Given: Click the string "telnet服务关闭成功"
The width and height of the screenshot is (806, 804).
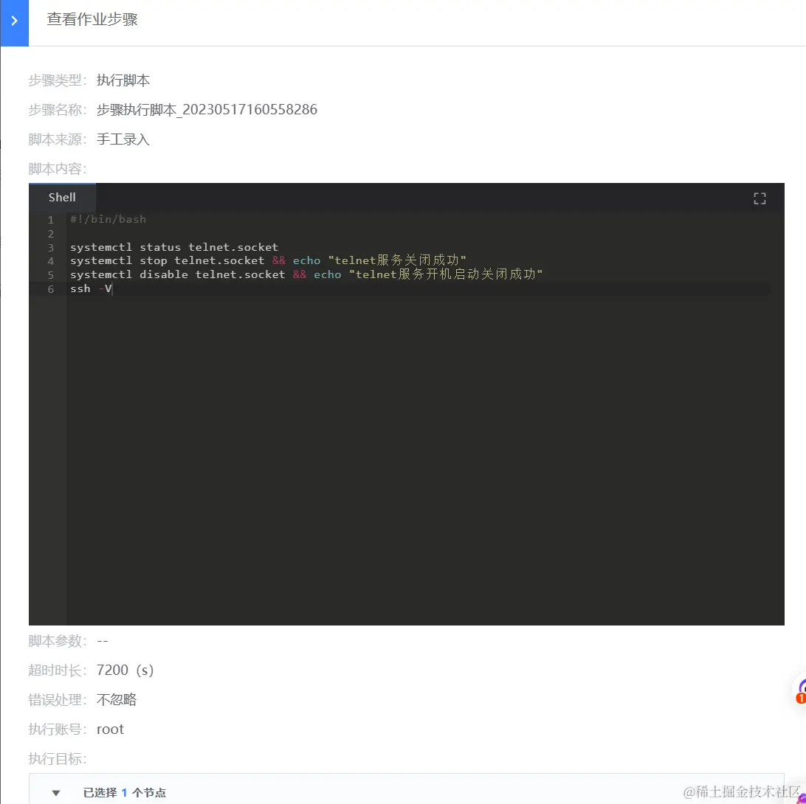Looking at the screenshot, I should click(x=397, y=260).
